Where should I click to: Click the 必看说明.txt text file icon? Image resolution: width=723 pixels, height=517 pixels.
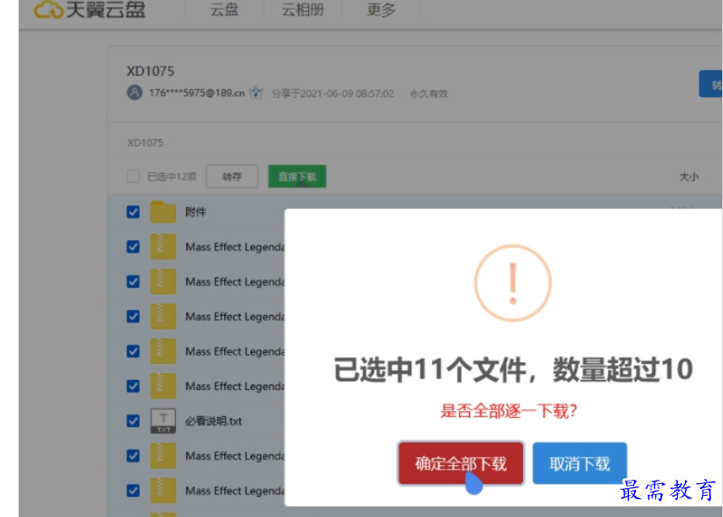click(163, 421)
